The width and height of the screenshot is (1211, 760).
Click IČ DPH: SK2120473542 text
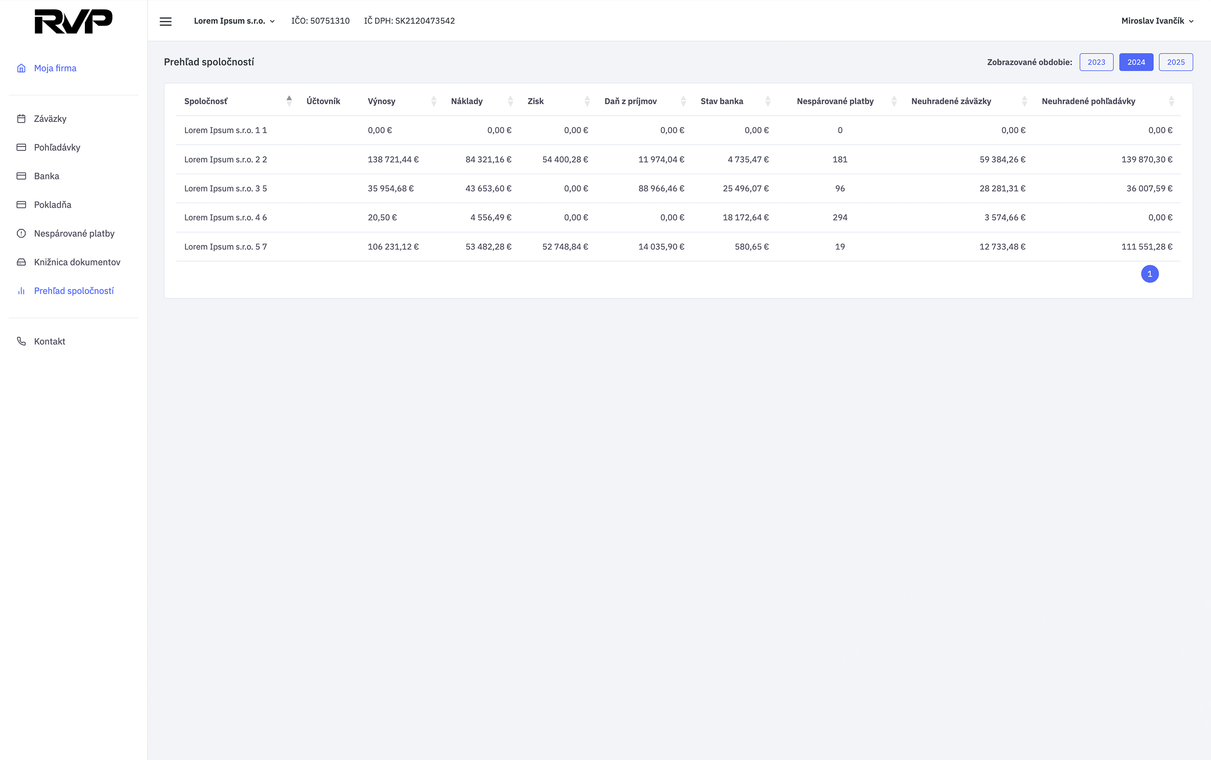coord(409,21)
